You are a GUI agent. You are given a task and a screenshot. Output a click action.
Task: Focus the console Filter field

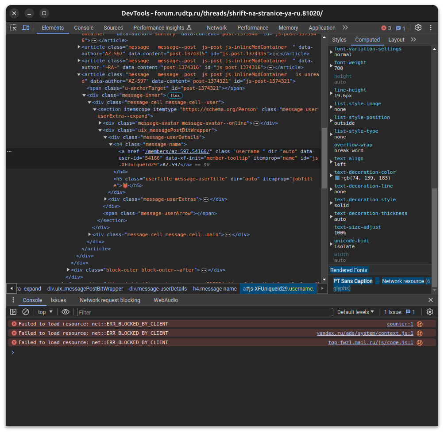(205, 312)
